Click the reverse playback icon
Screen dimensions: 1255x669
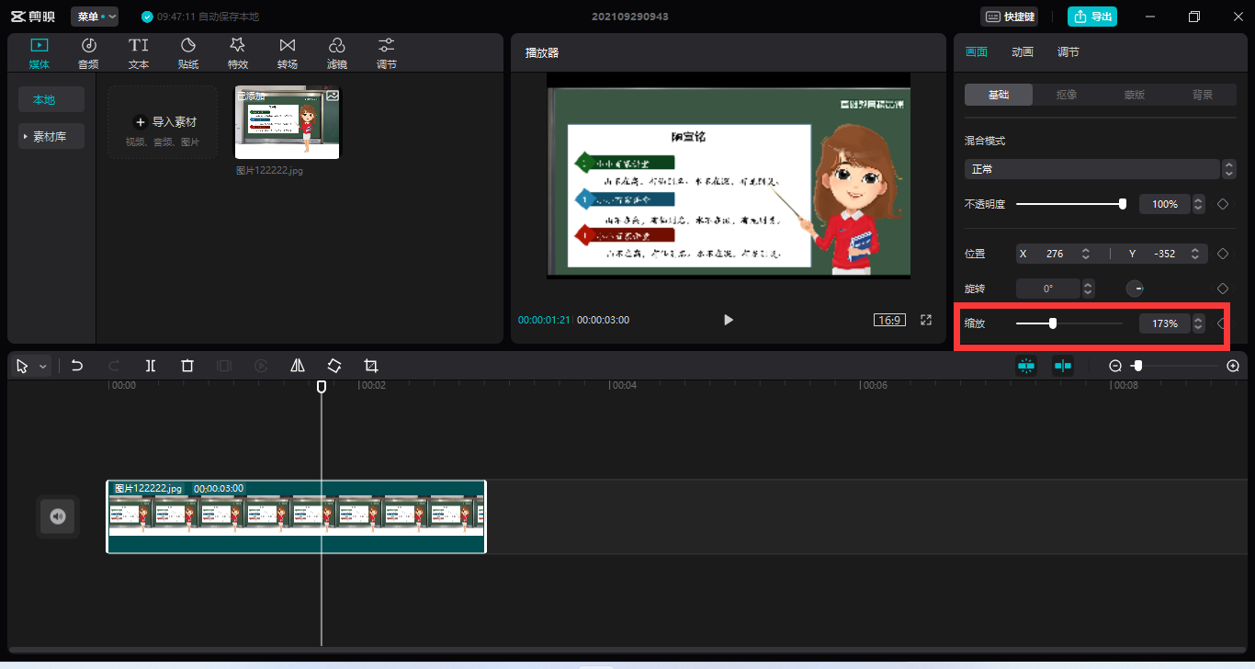261,366
